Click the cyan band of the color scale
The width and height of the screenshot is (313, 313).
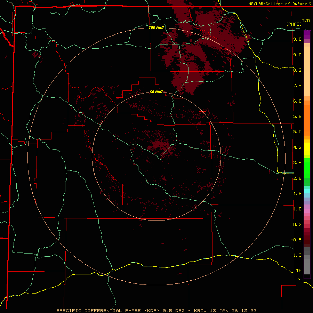click(307, 191)
